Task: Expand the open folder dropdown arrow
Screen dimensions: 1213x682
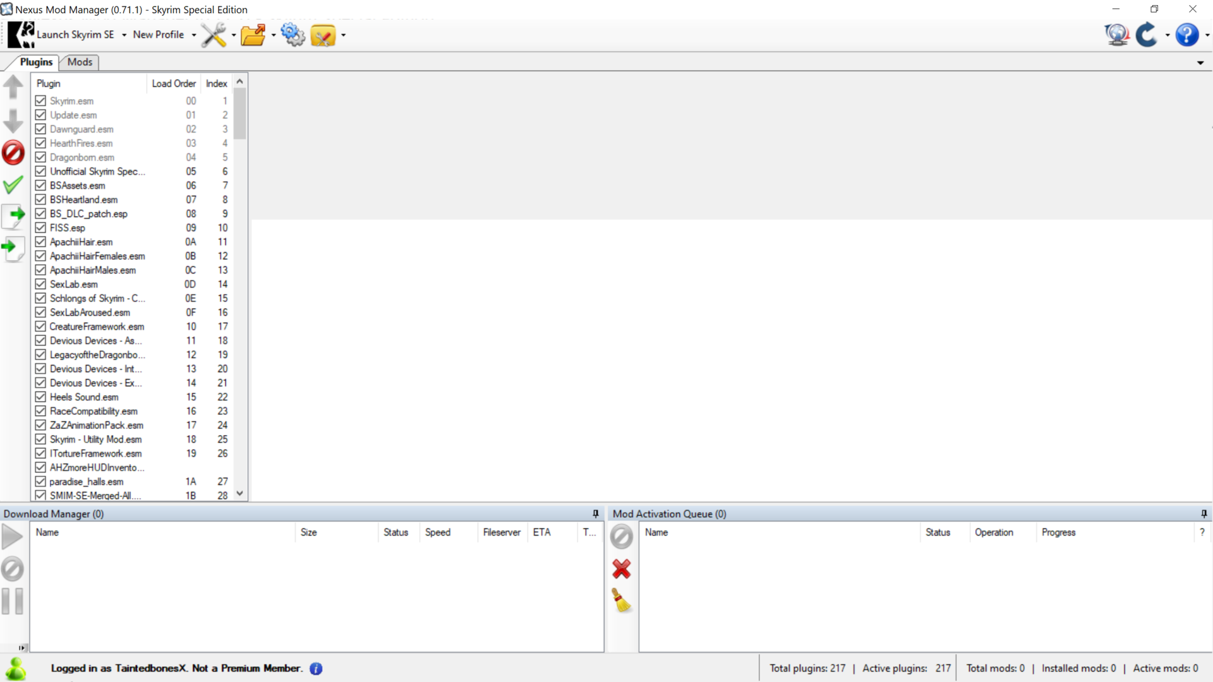Action: 274,35
